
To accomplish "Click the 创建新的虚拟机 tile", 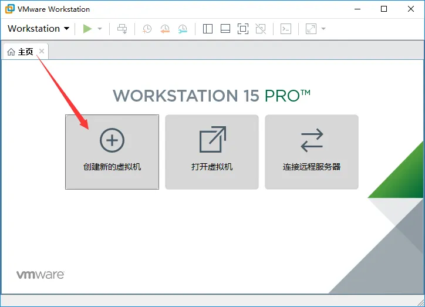I will [x=112, y=152].
